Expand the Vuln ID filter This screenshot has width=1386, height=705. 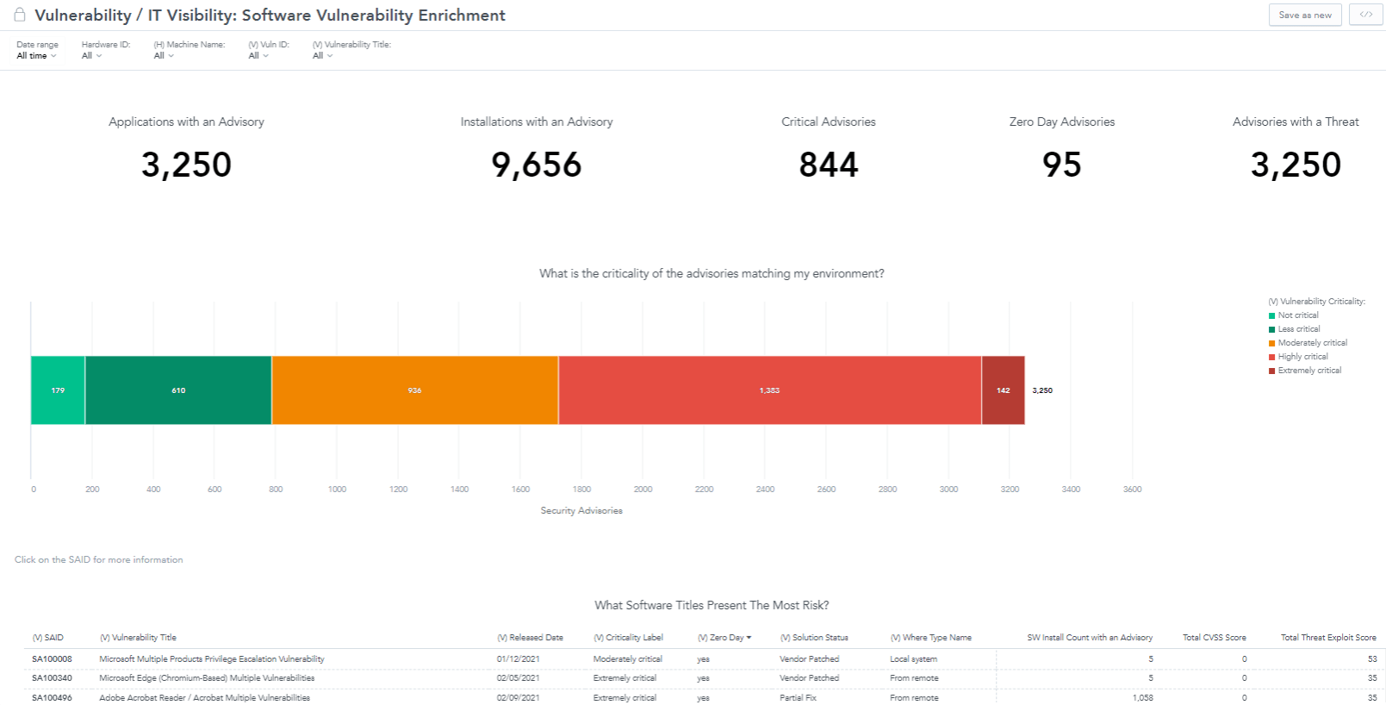pyautogui.click(x=258, y=56)
